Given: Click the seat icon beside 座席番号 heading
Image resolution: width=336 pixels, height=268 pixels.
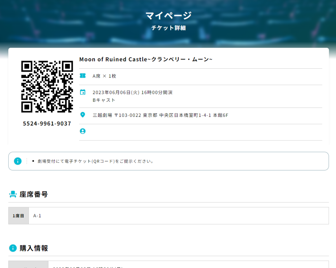Looking at the screenshot, I should coord(13,194).
